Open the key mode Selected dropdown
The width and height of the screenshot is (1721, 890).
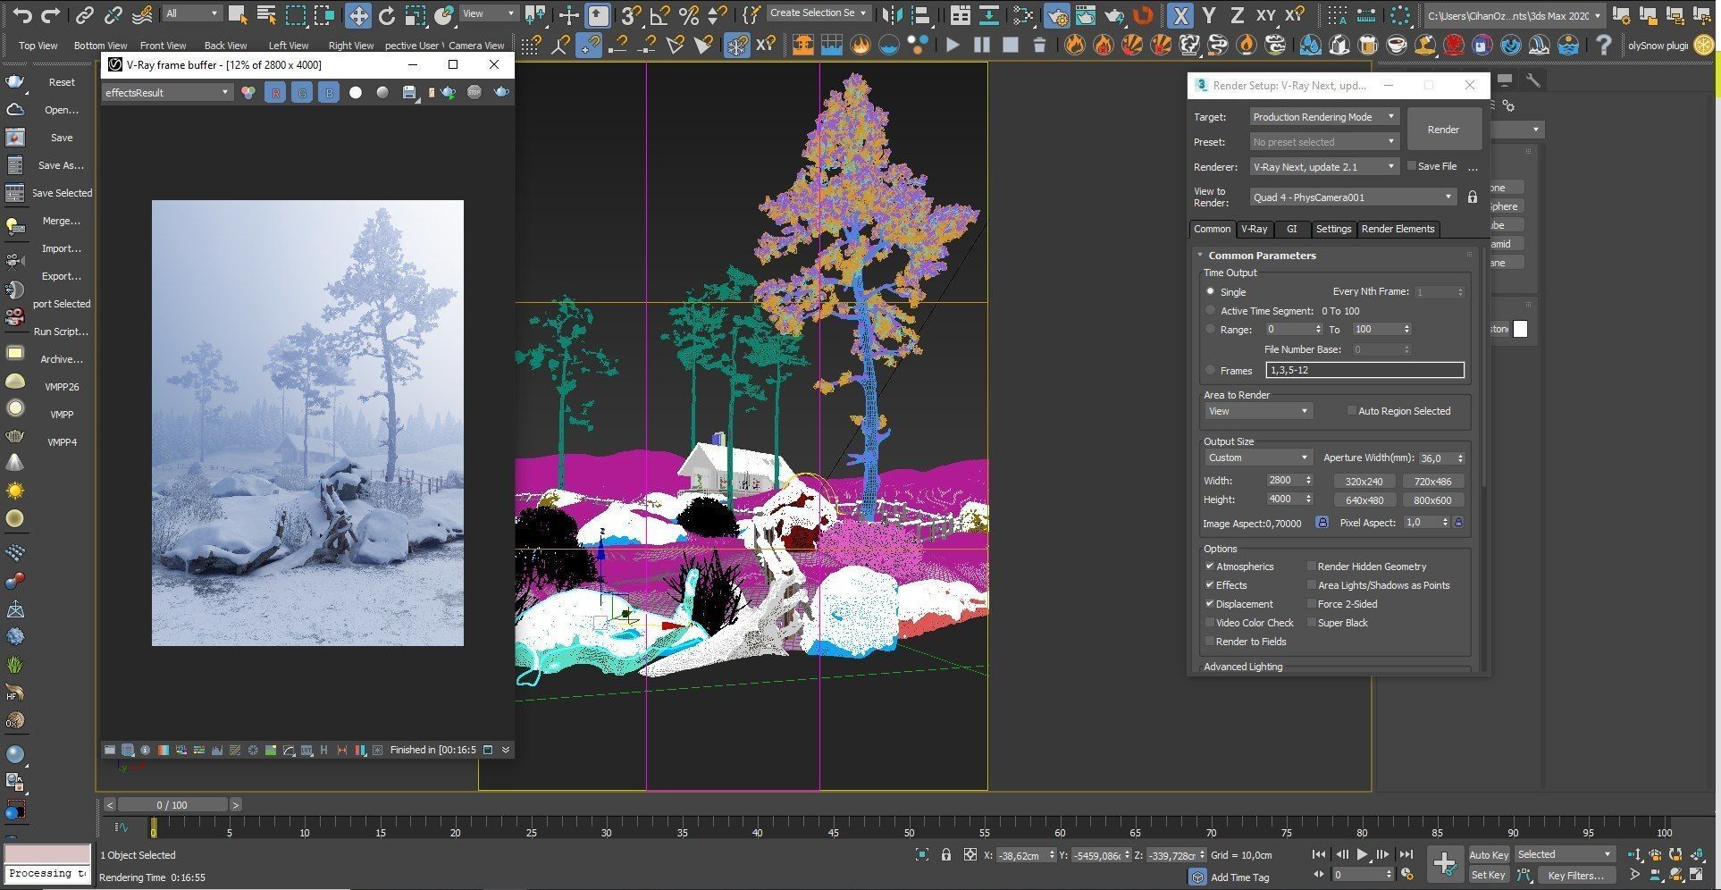tap(1565, 854)
